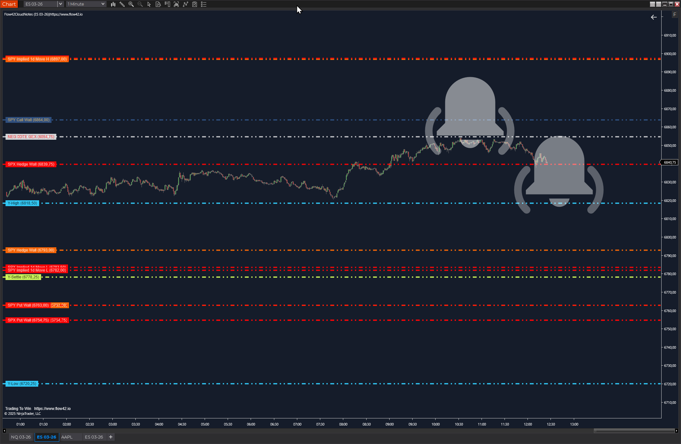The width and height of the screenshot is (681, 444).
Task: Open the Strategies icon
Action: (195, 4)
